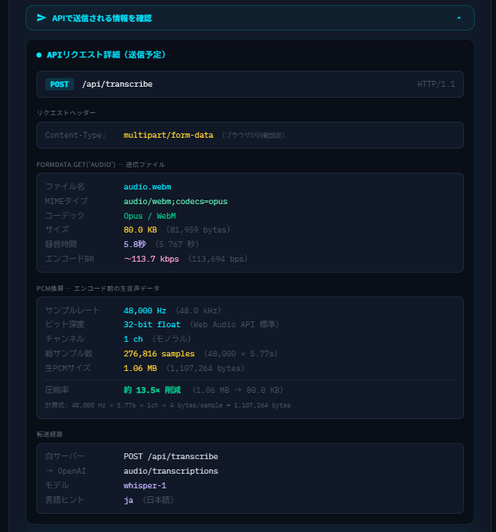Viewport: 496px width, 532px height.
Task: Click the paper plane send icon
Action: (42, 18)
